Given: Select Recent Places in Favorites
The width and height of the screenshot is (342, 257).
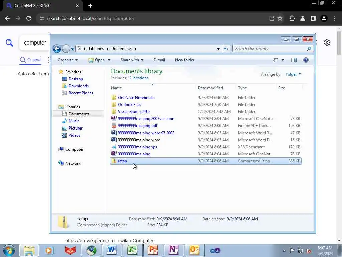Looking at the screenshot, I should [81, 93].
